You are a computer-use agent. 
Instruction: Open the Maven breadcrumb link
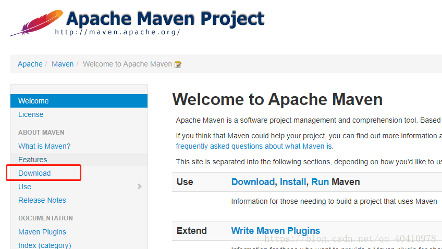(63, 64)
